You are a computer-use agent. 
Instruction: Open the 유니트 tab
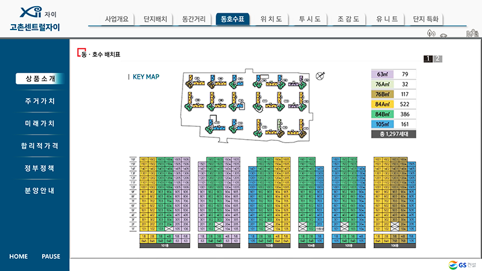387,19
